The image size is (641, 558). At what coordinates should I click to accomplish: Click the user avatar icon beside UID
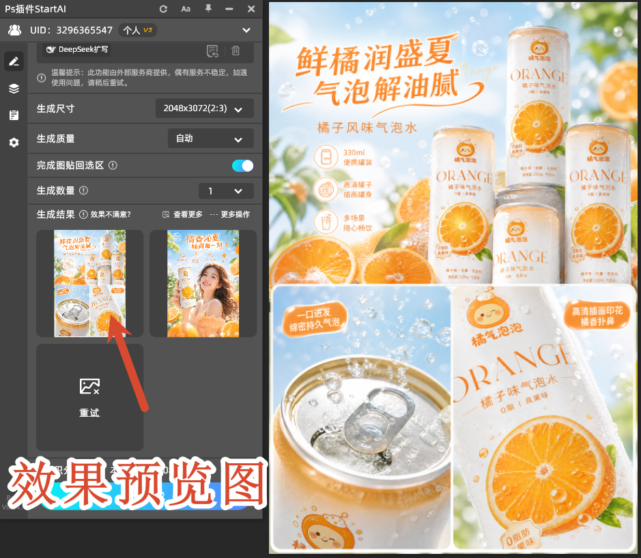[15, 30]
